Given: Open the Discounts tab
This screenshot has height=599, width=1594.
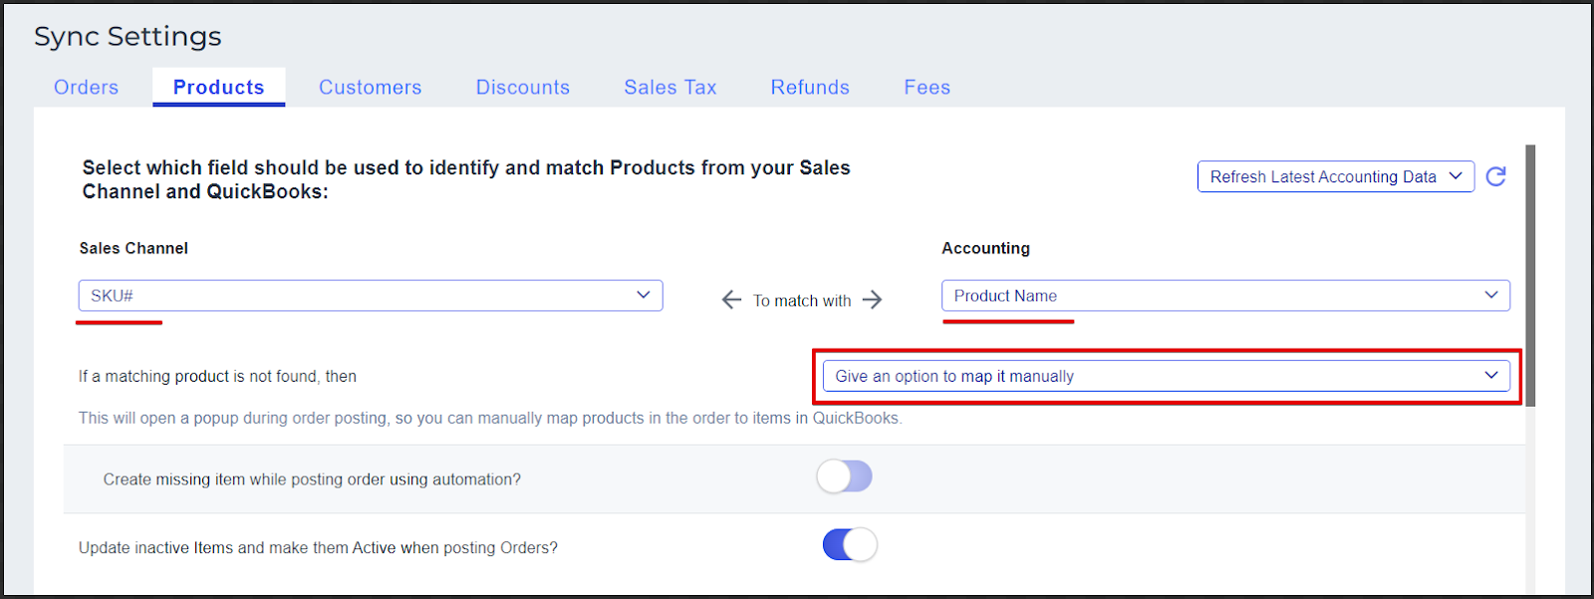Looking at the screenshot, I should (522, 88).
